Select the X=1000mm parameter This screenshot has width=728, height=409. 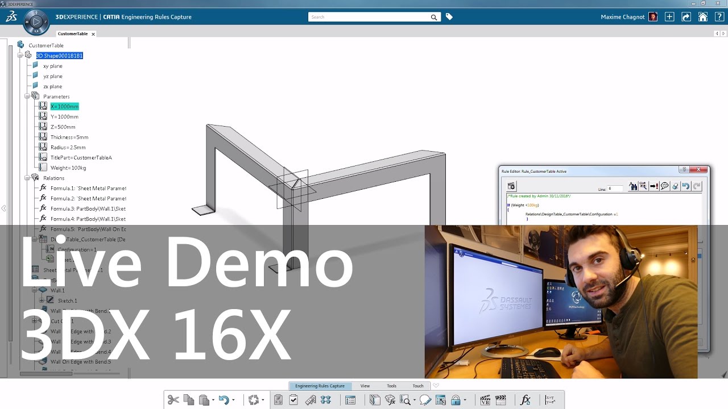pos(64,106)
